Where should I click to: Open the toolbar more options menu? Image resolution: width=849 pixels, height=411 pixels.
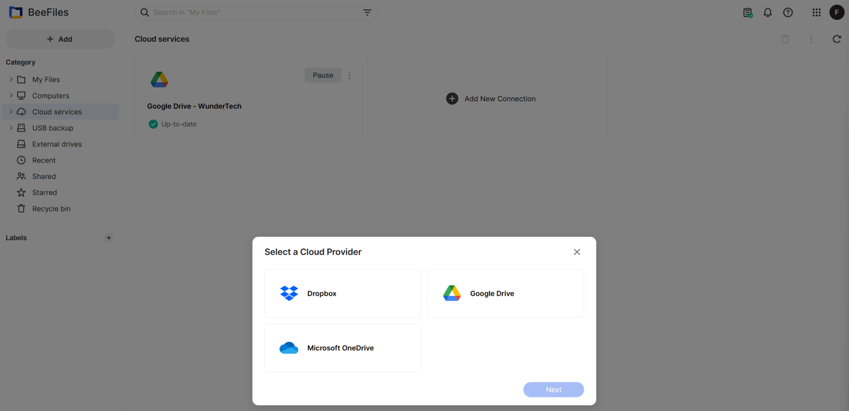pyautogui.click(x=811, y=39)
